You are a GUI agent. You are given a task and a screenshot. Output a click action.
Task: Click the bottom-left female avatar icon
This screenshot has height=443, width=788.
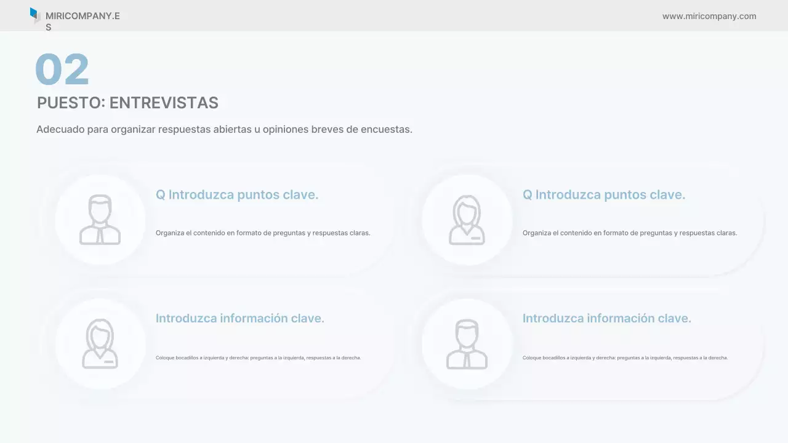point(100,343)
